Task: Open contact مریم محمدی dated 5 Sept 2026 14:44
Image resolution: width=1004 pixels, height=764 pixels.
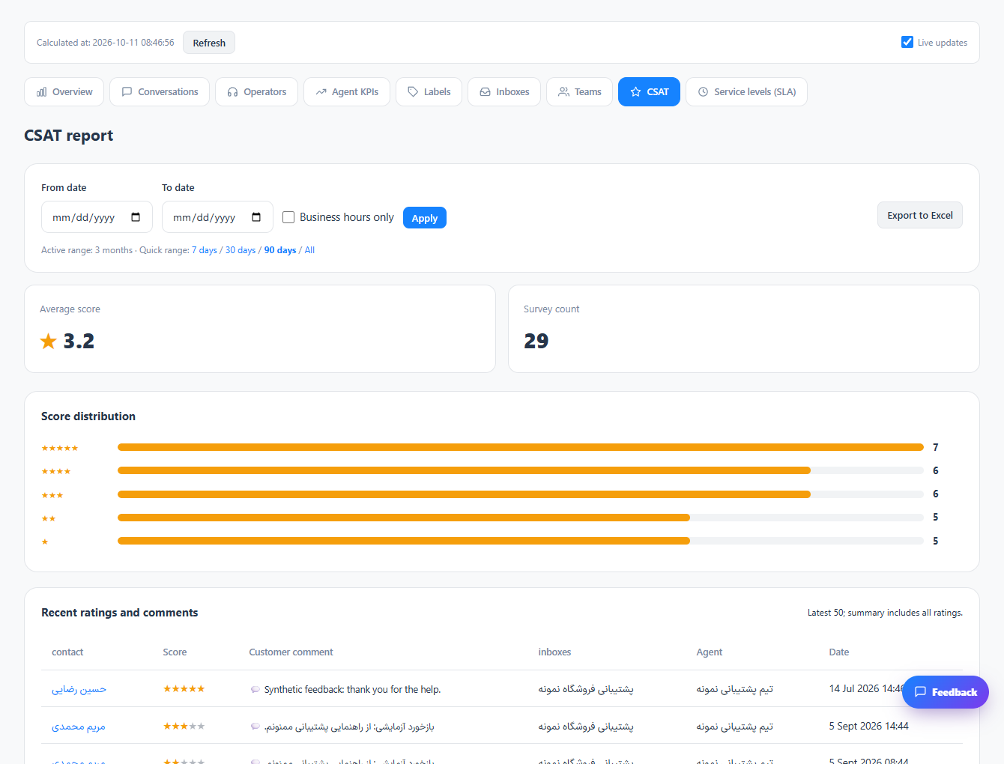Action: coord(79,727)
